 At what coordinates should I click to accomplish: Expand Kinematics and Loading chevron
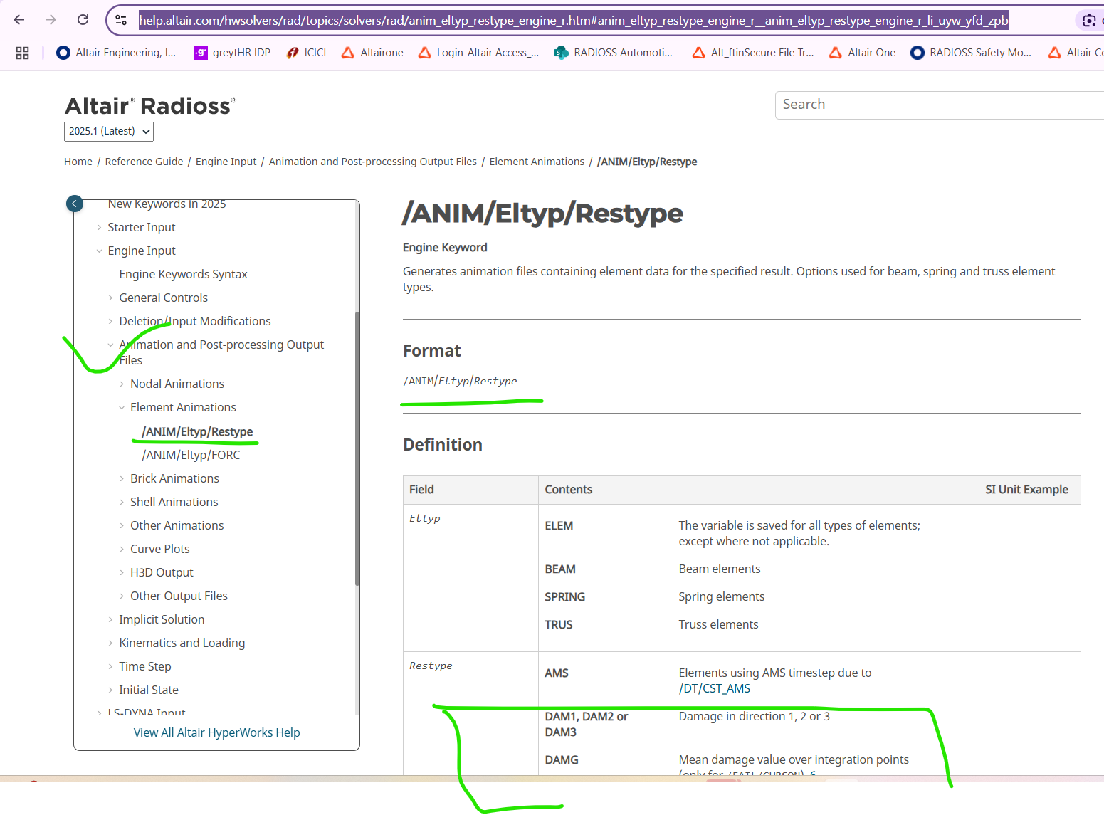pos(110,643)
